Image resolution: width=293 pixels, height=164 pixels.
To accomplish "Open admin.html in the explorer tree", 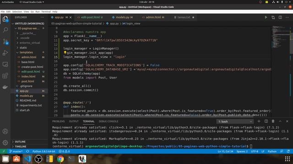I will [x=29, y=57].
